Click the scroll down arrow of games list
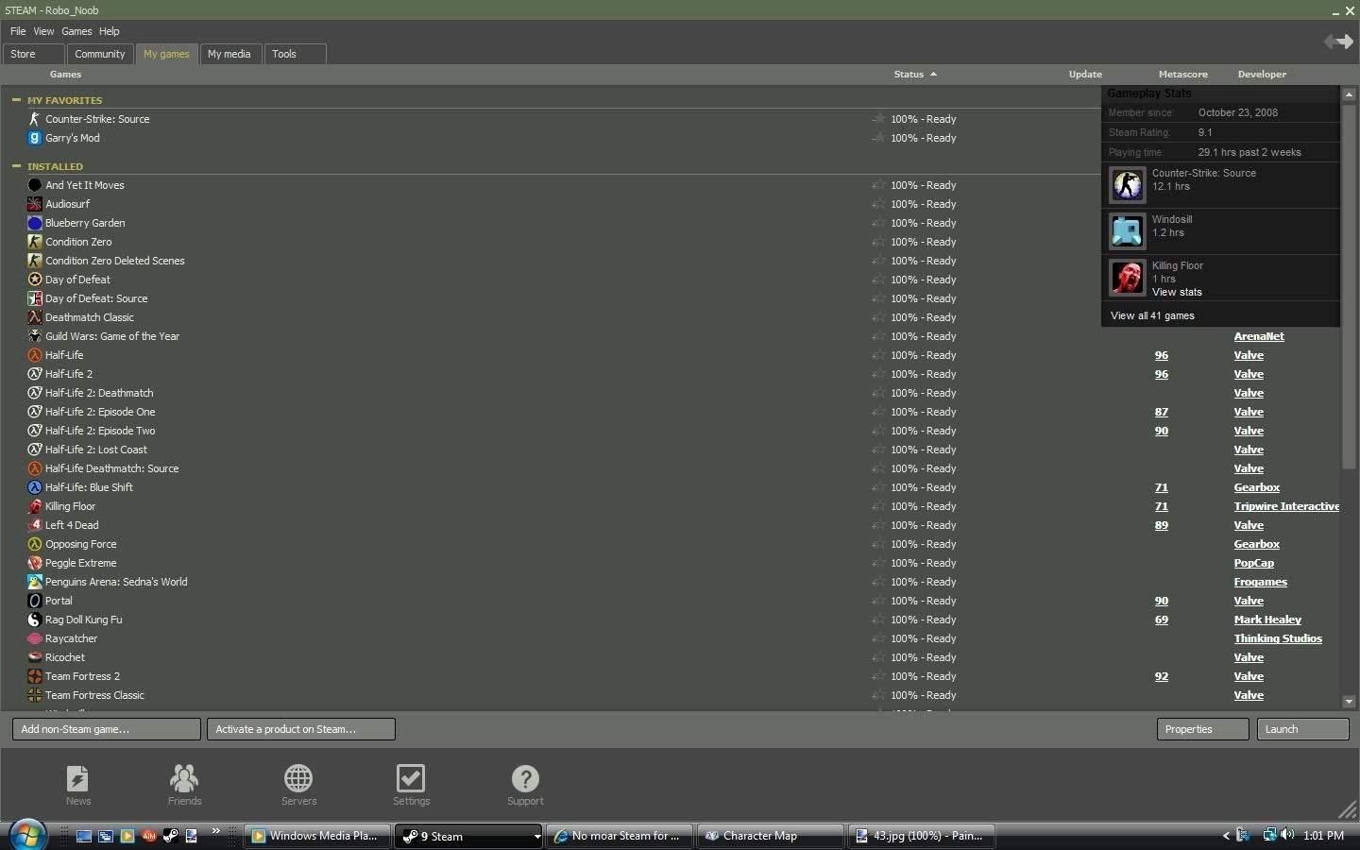The image size is (1360, 850). coord(1349,702)
